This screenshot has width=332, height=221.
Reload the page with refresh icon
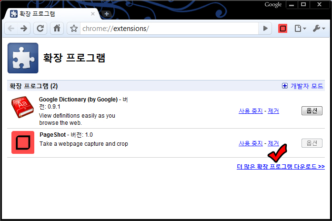40,29
